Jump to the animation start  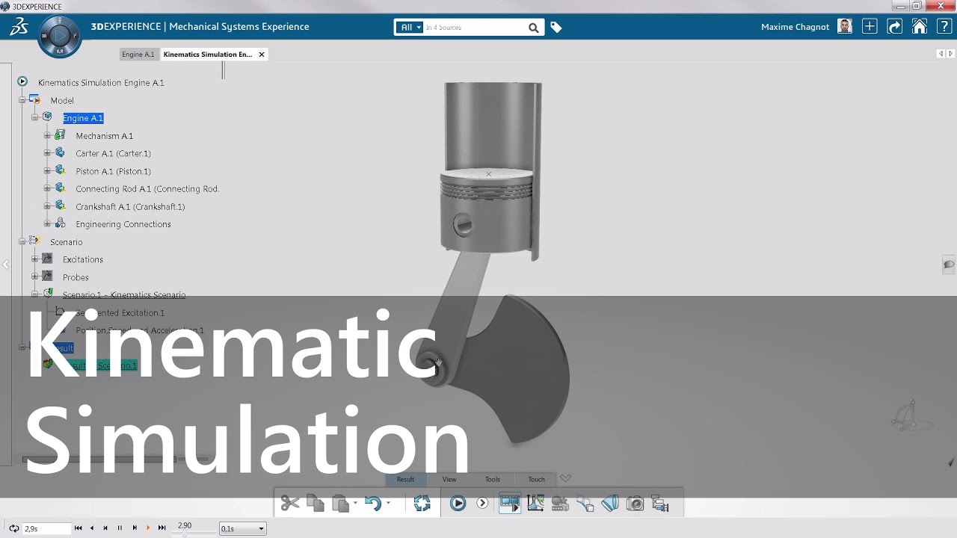[78, 528]
